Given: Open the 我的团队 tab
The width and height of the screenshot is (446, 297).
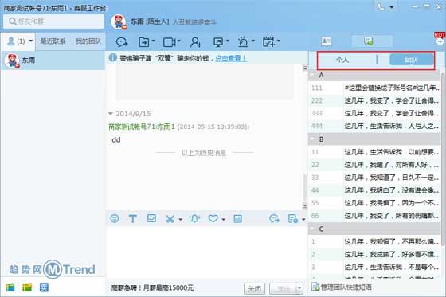Looking at the screenshot, I should pyautogui.click(x=88, y=41).
